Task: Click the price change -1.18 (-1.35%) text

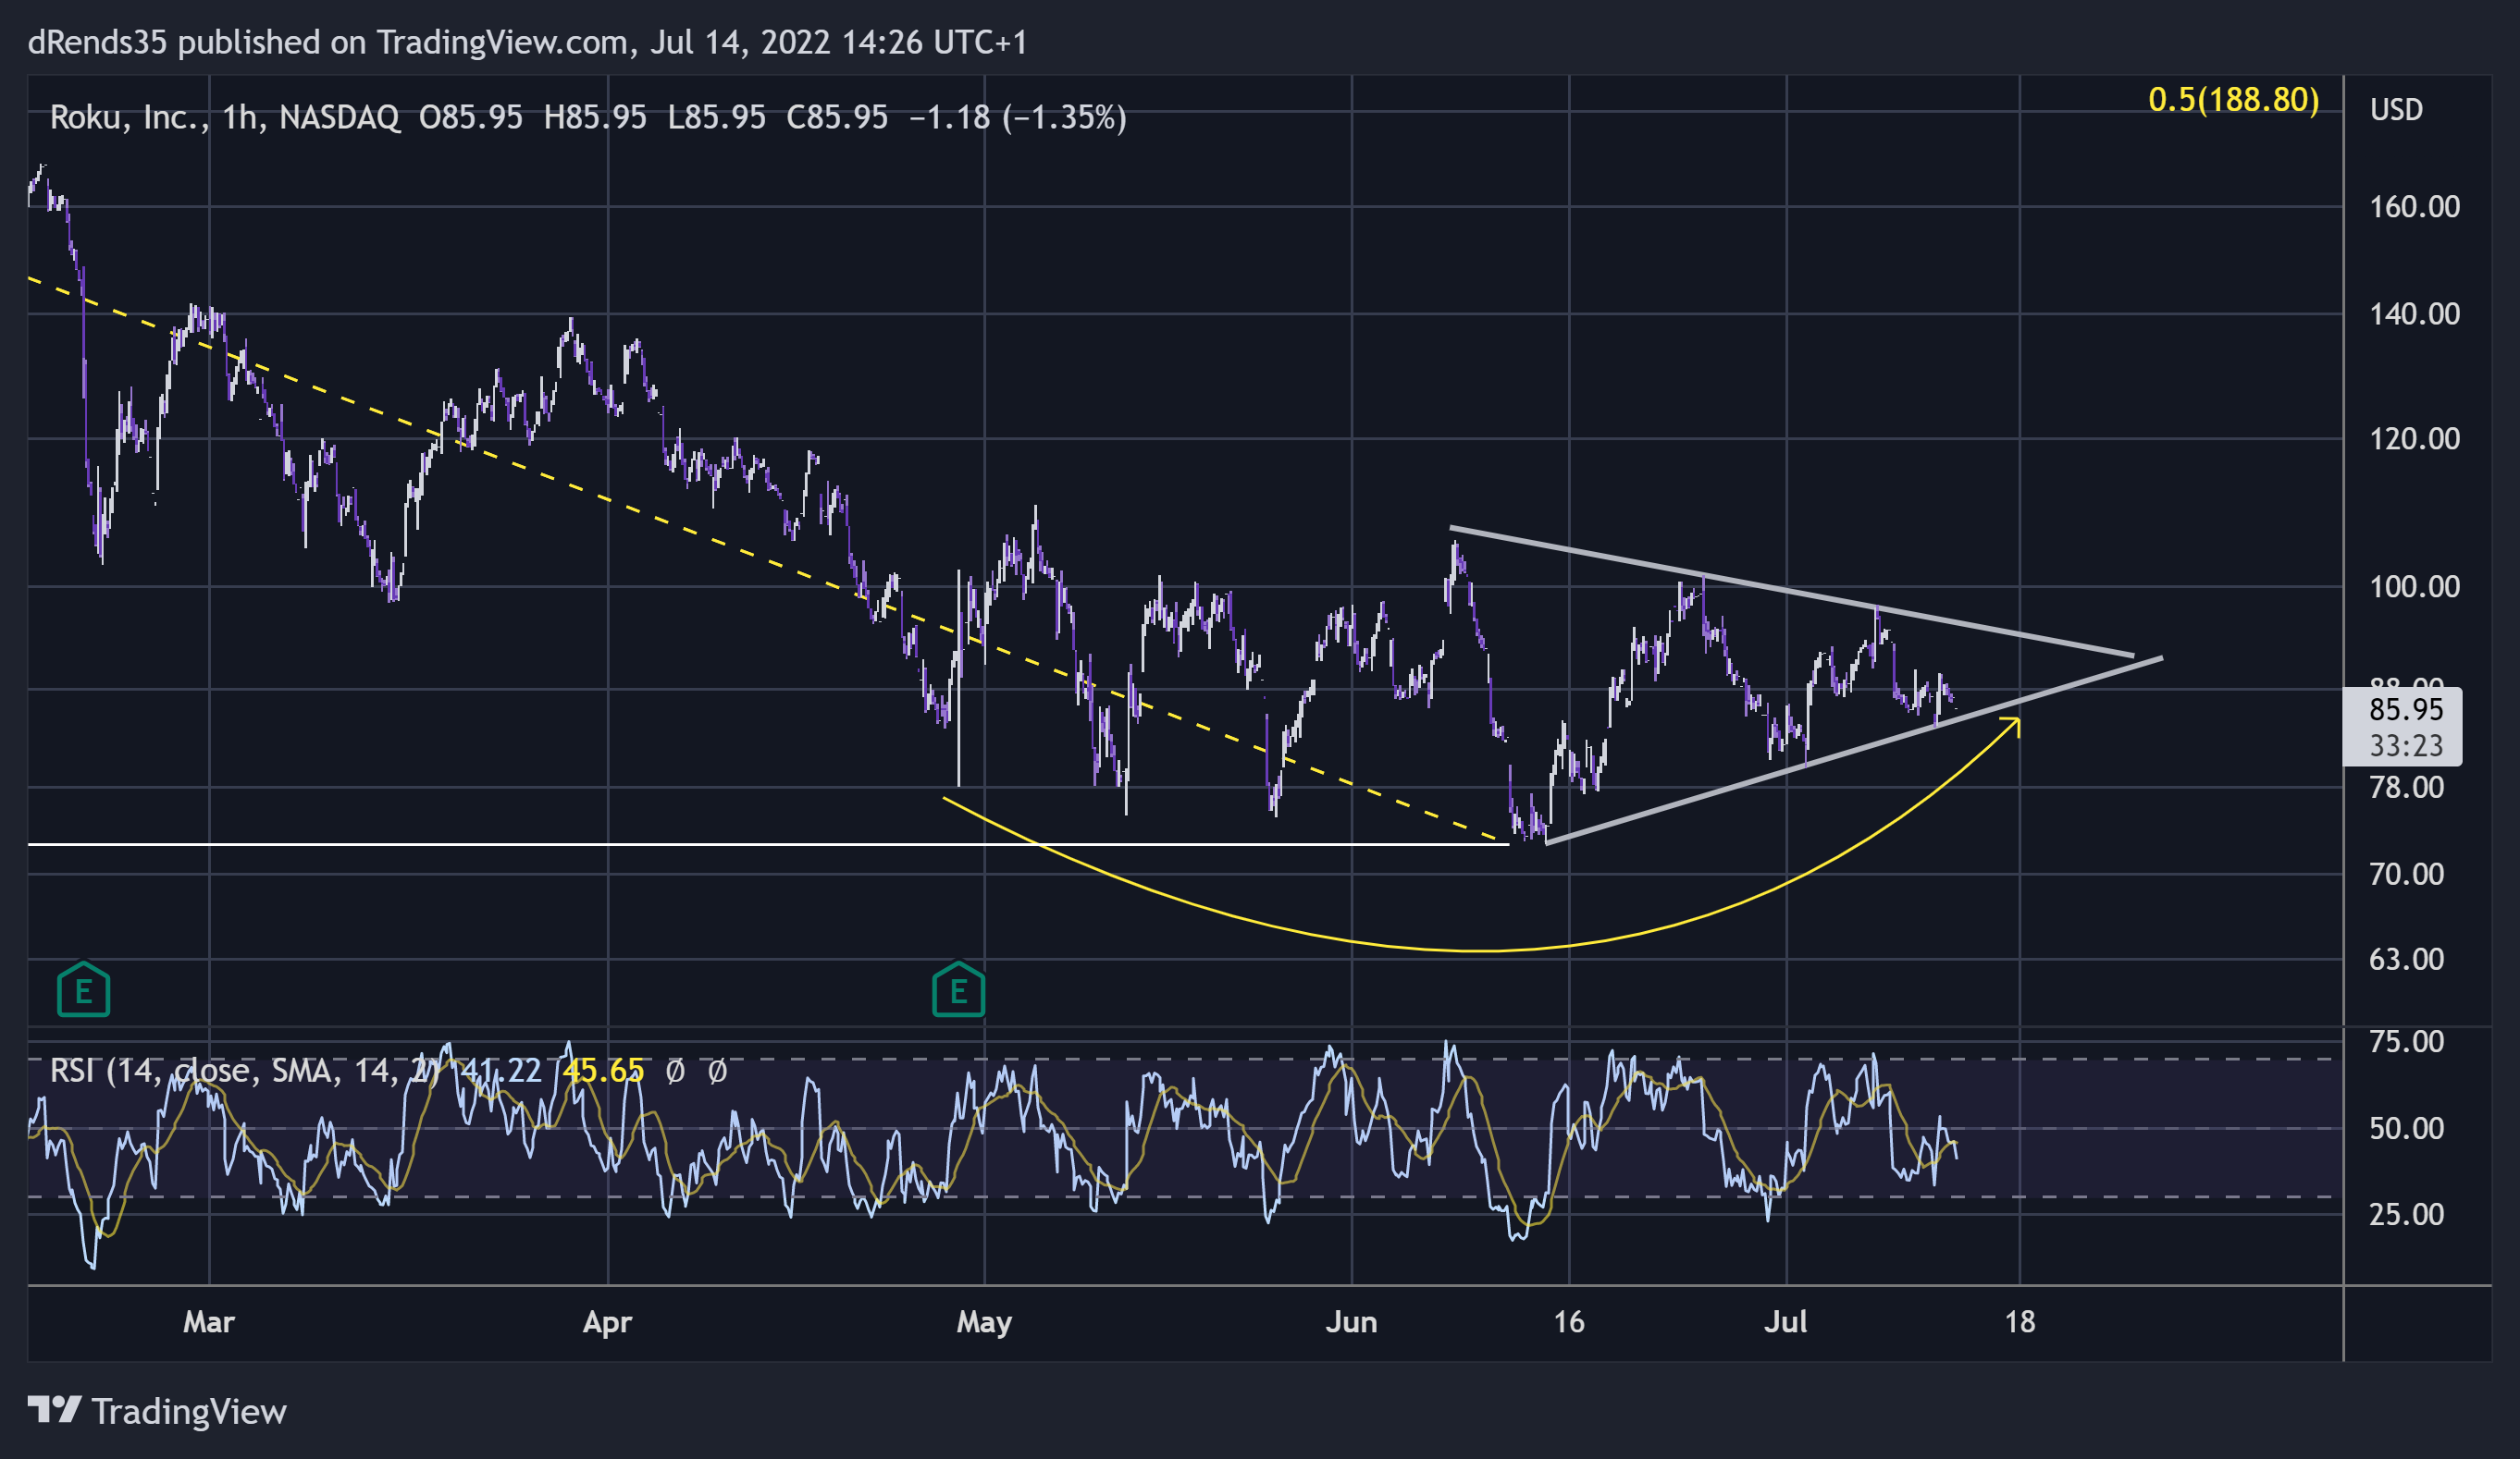Action: tap(1017, 118)
